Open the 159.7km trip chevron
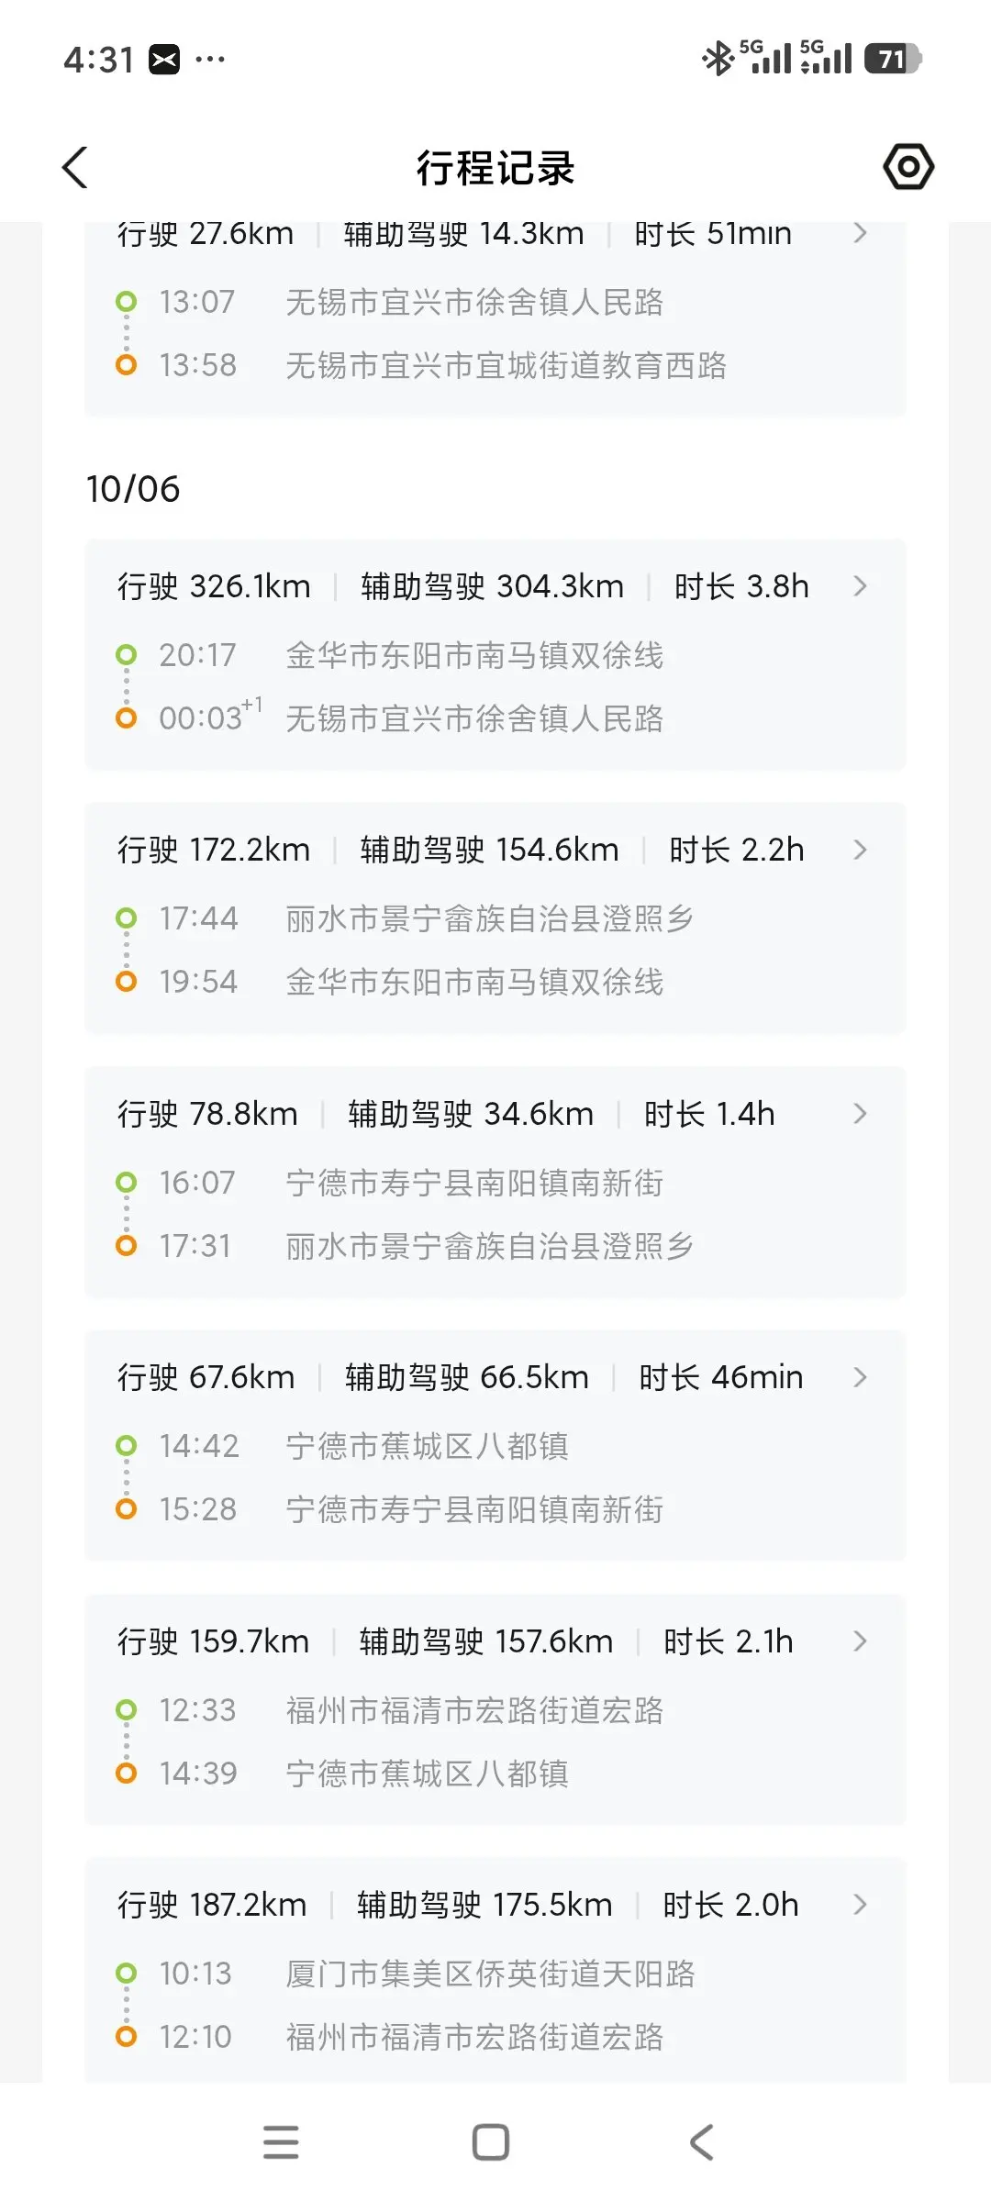 pyautogui.click(x=860, y=1641)
